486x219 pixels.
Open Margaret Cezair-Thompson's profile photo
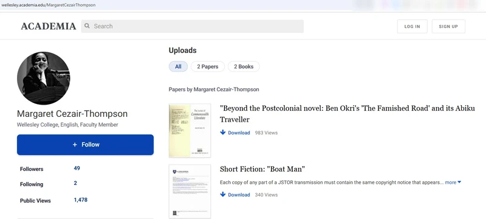[x=43, y=78]
